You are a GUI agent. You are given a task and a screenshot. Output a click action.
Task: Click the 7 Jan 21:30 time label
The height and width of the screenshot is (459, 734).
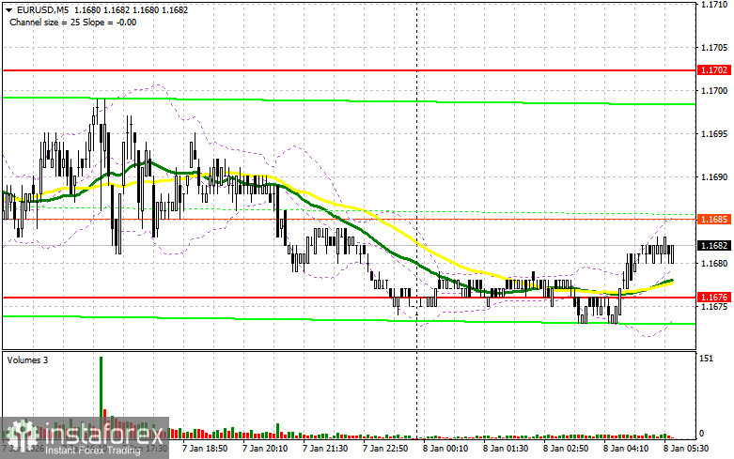(325, 449)
